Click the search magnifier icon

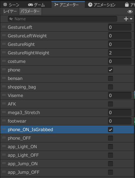(11, 19)
